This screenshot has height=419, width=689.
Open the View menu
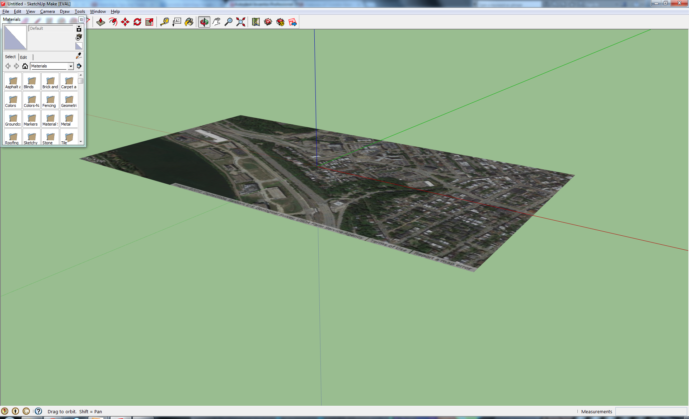pos(31,11)
